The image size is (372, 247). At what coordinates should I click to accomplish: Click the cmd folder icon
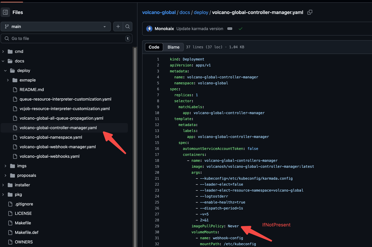pos(10,51)
